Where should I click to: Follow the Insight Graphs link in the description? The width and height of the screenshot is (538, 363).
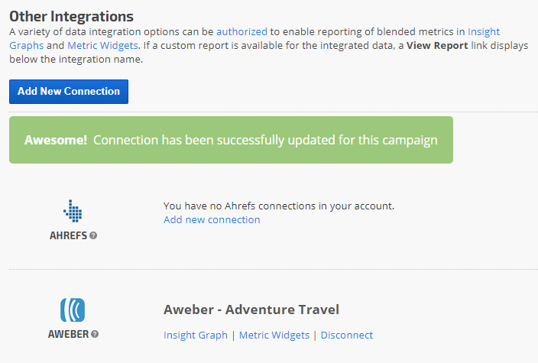(x=484, y=32)
